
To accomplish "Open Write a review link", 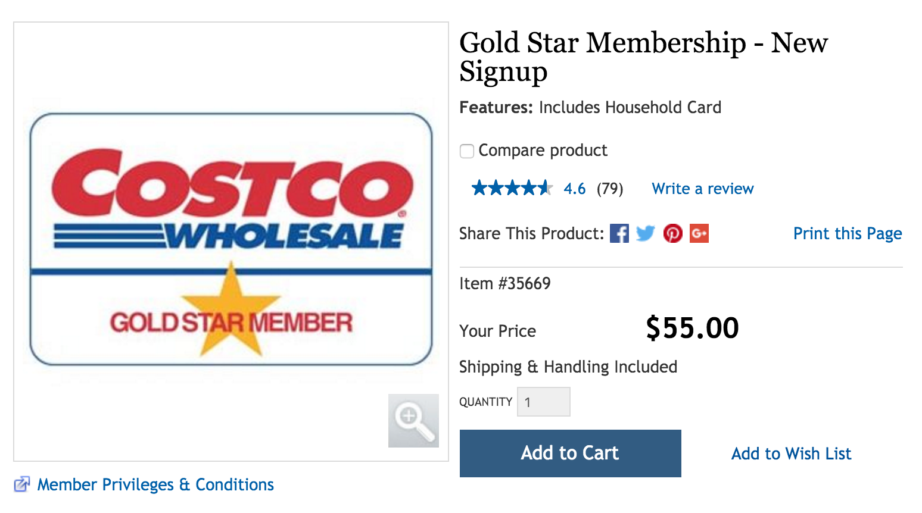I will click(703, 189).
